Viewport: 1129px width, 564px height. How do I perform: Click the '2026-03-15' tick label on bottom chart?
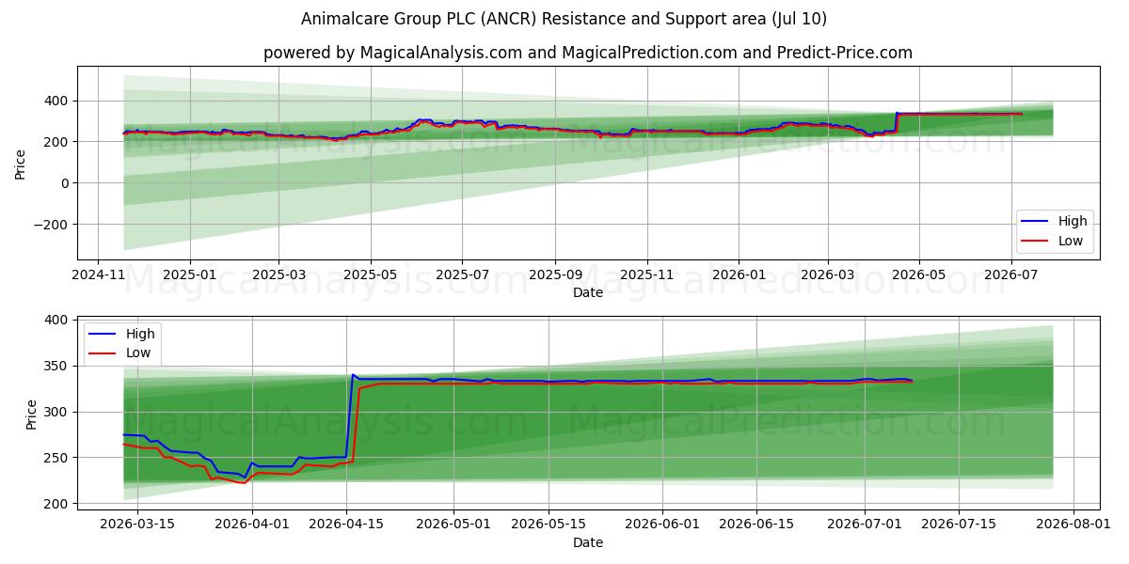pos(136,525)
